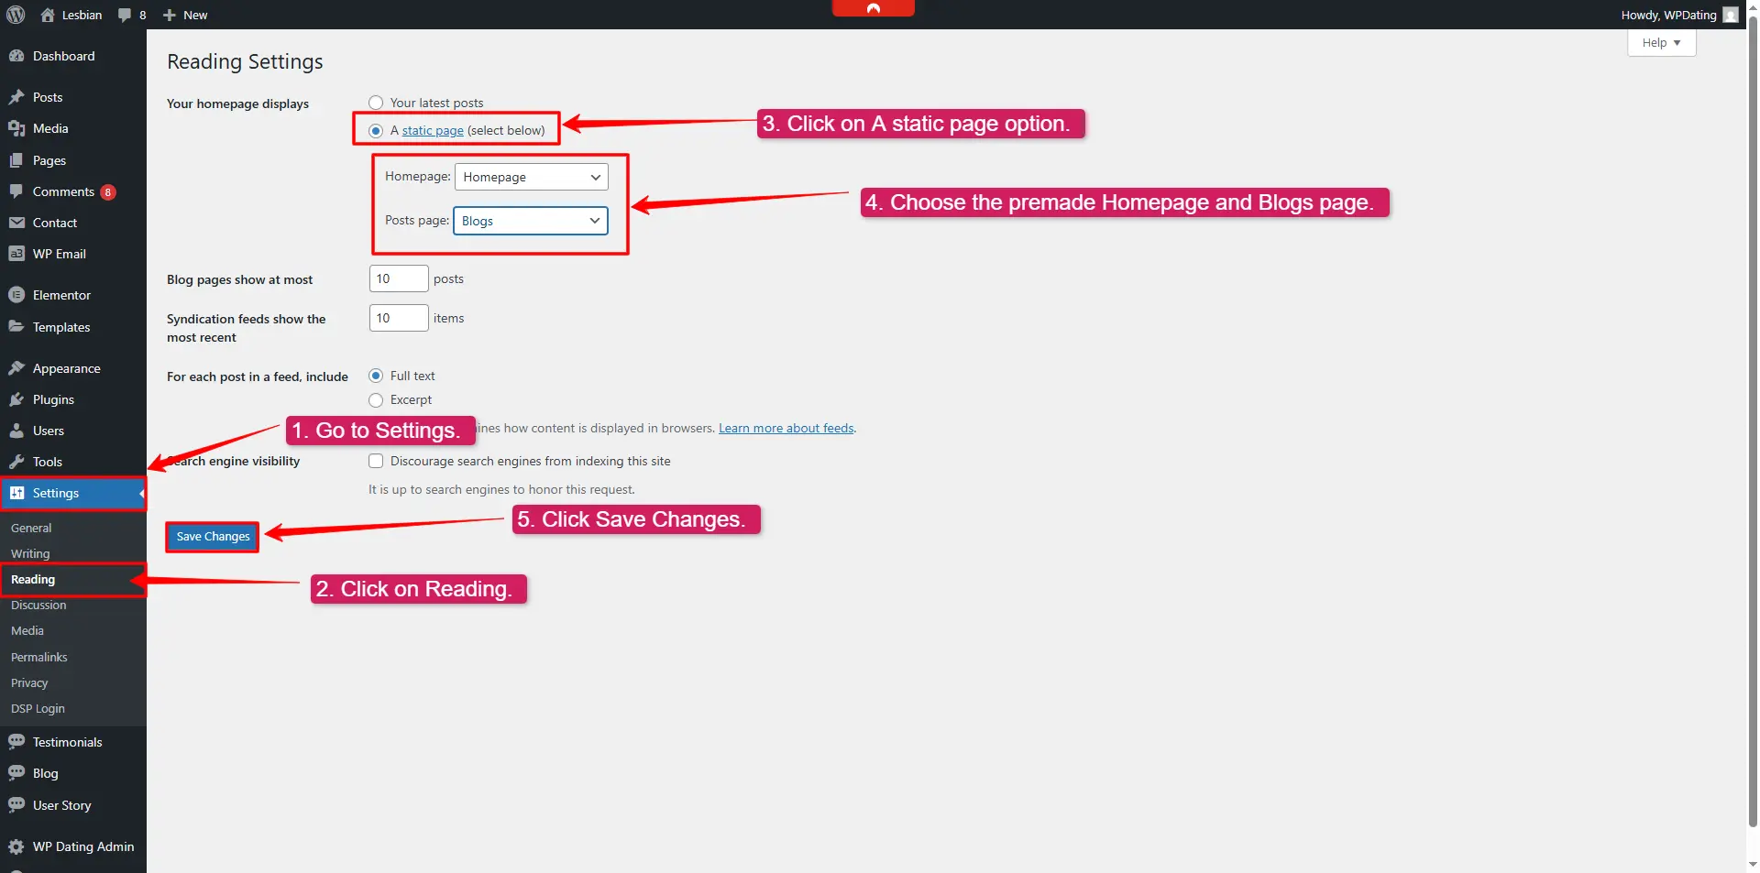1760x873 pixels.
Task: Click the page's vertical scrollbar
Action: tap(1753, 412)
